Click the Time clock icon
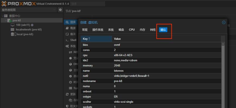 70,82
